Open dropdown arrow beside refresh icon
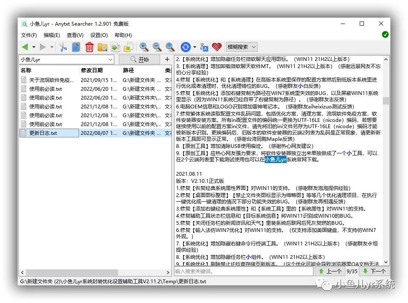The width and height of the screenshot is (408, 303). (x=195, y=47)
